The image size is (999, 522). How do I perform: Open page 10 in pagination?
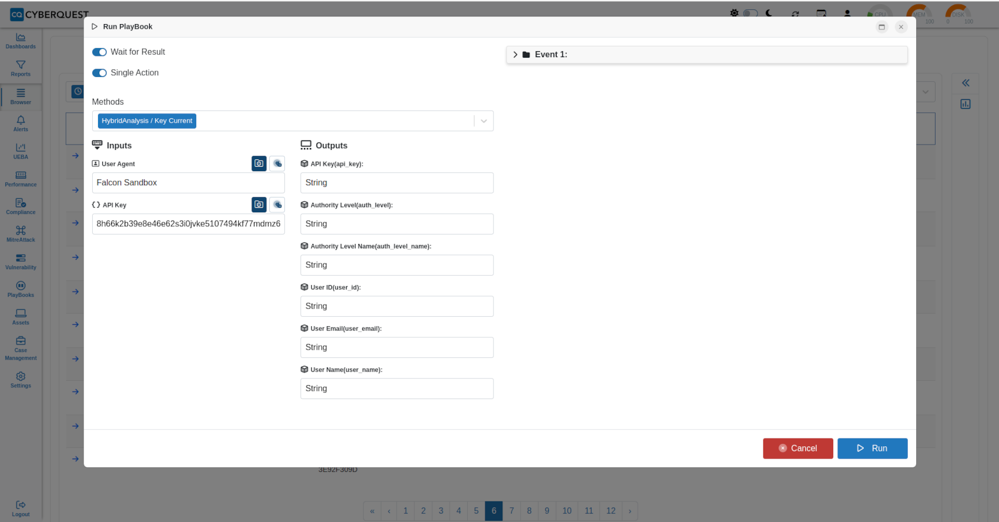coord(567,511)
